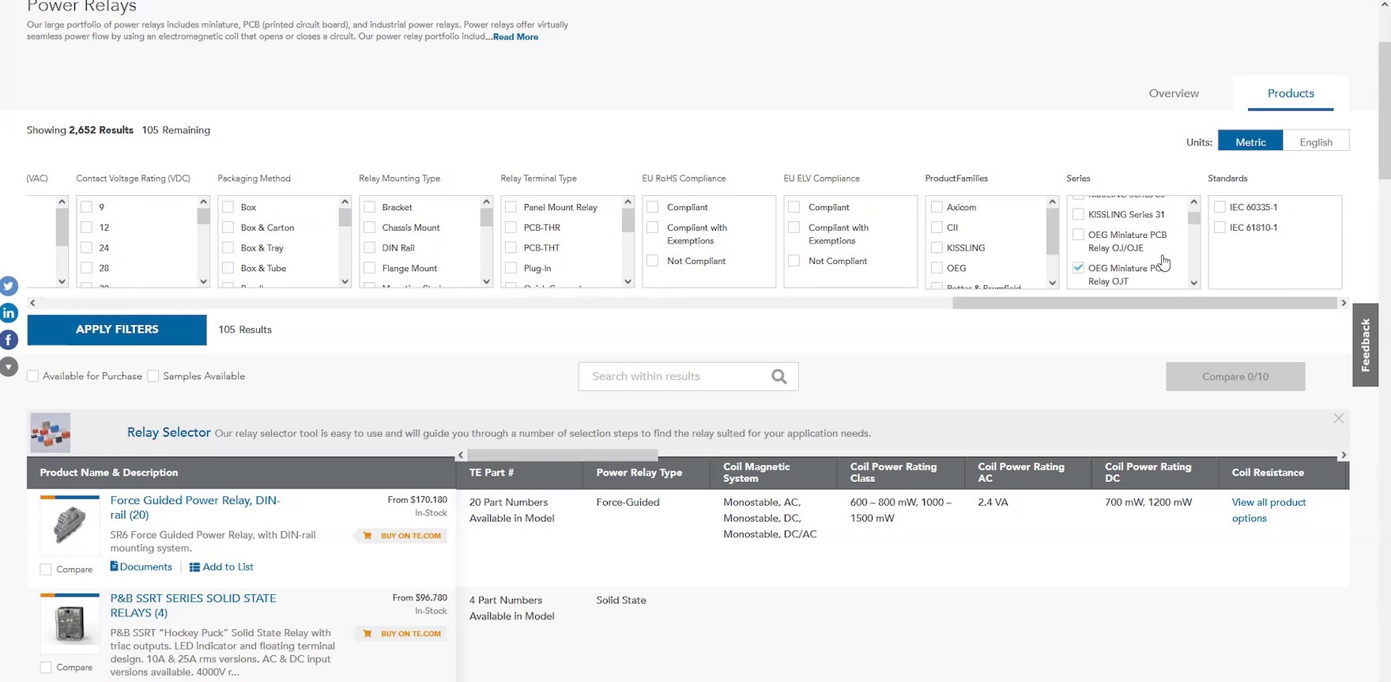Enable Available for Purchase checkbox
This screenshot has width=1391, height=682.
click(x=33, y=376)
